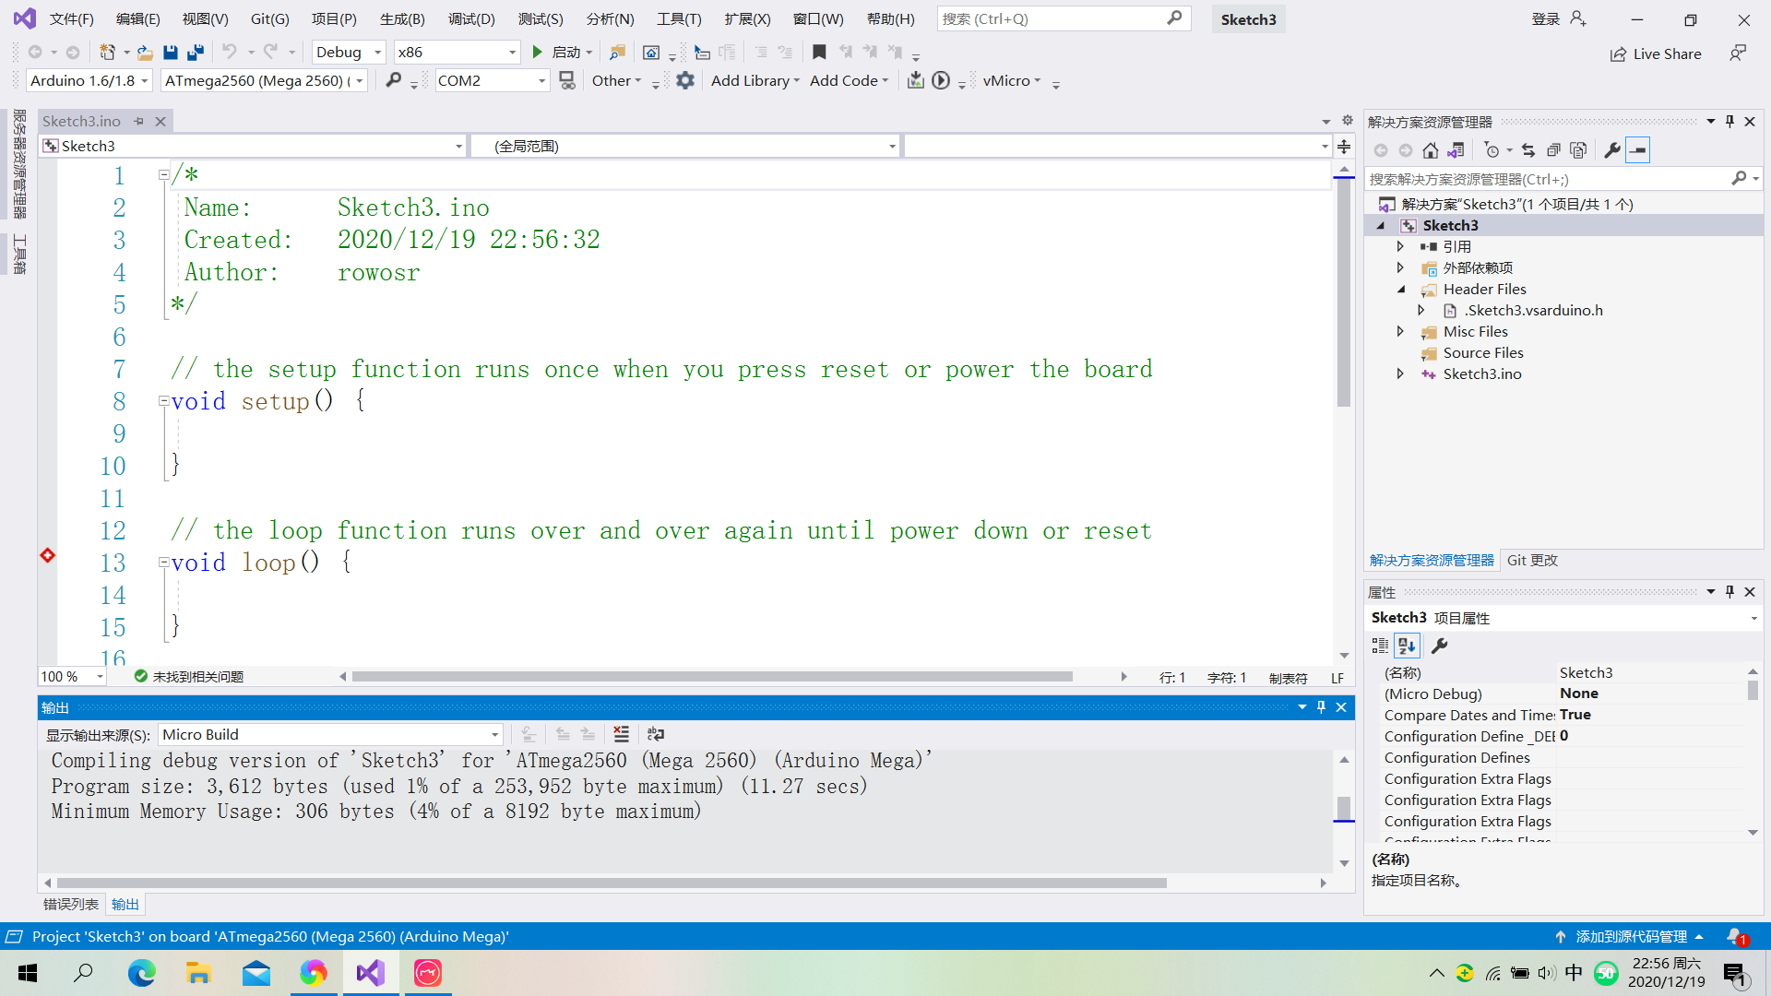The image size is (1771, 996).
Task: Toggle the Auto-hide pin on Solution Explorer
Action: coord(1729,121)
